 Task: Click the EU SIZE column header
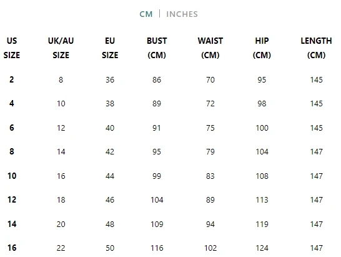coord(110,48)
